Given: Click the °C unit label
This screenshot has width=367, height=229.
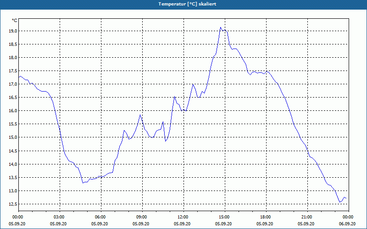Looking at the screenshot, I should click(15, 21).
